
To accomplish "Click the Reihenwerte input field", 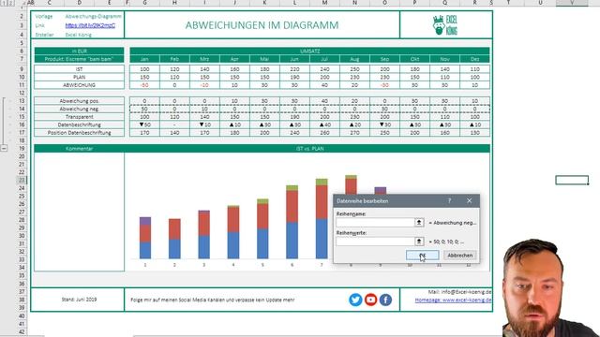I will point(375,242).
